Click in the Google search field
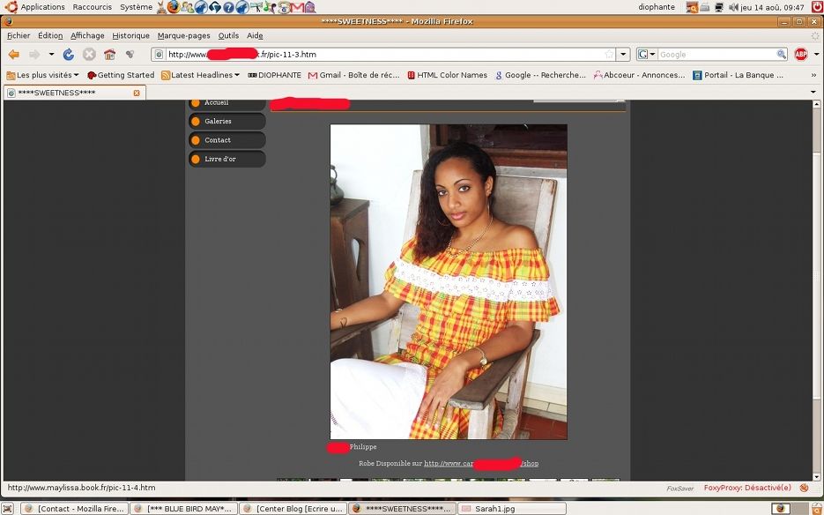 tap(716, 54)
